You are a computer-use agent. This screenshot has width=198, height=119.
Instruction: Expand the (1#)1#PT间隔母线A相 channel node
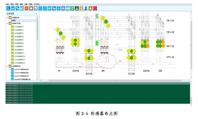[x=10, y=70]
